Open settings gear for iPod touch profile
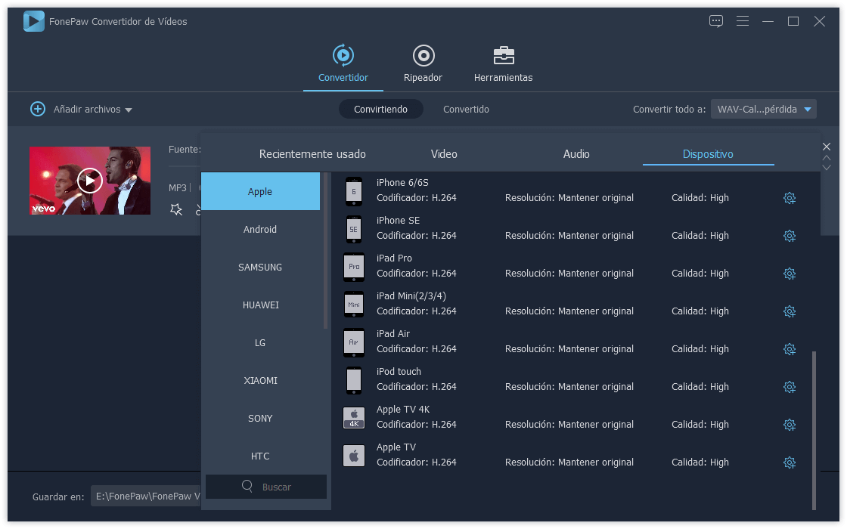The height and width of the screenshot is (529, 847). pos(790,387)
